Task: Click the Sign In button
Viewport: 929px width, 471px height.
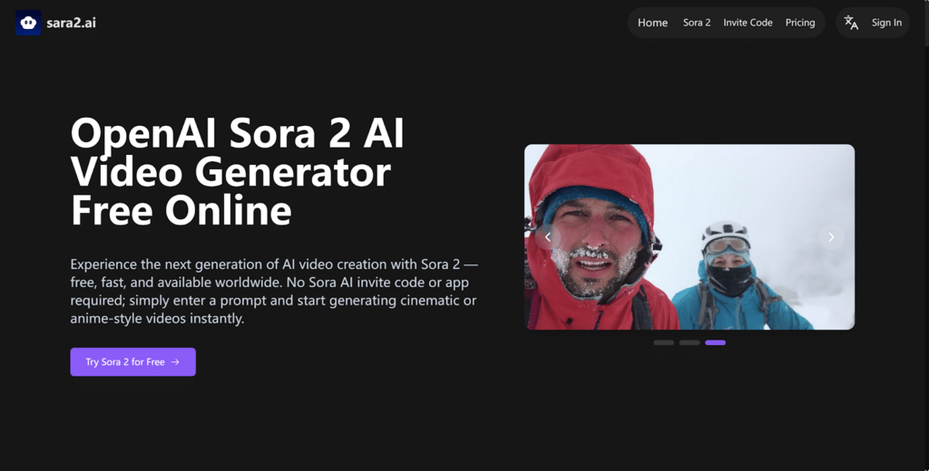Action: point(886,23)
